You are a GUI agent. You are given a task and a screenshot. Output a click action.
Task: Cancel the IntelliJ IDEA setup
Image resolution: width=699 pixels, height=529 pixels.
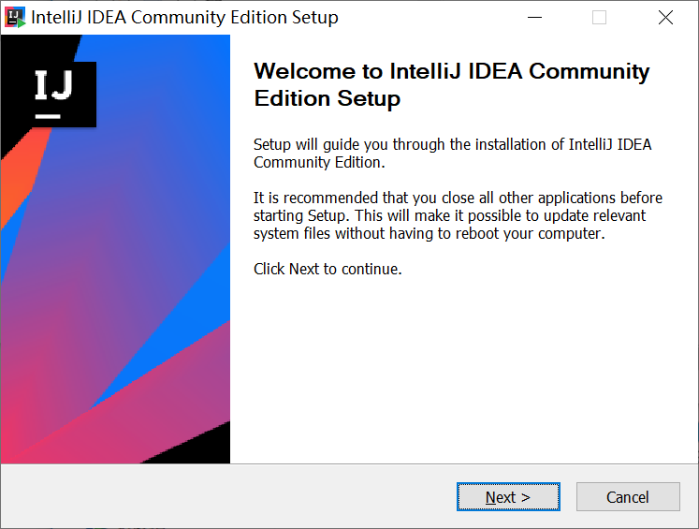point(628,497)
